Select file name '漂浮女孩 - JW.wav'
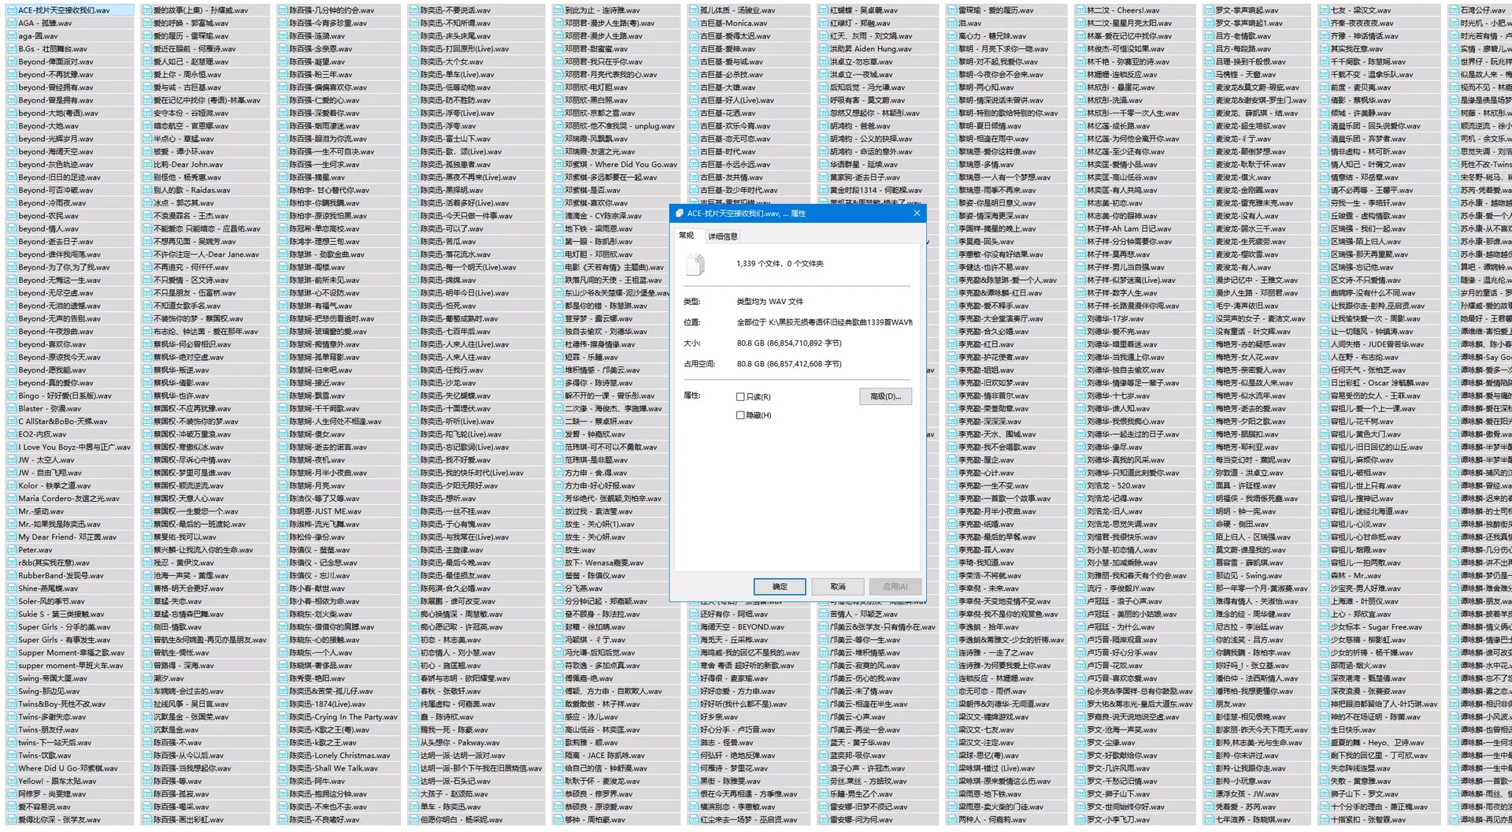Image resolution: width=1512 pixels, height=832 pixels. [x=1247, y=794]
